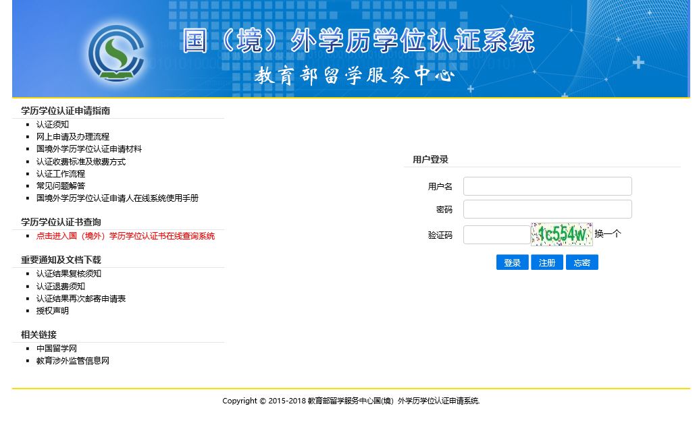Click the Copyright 2015-2018 footer text

point(351,401)
